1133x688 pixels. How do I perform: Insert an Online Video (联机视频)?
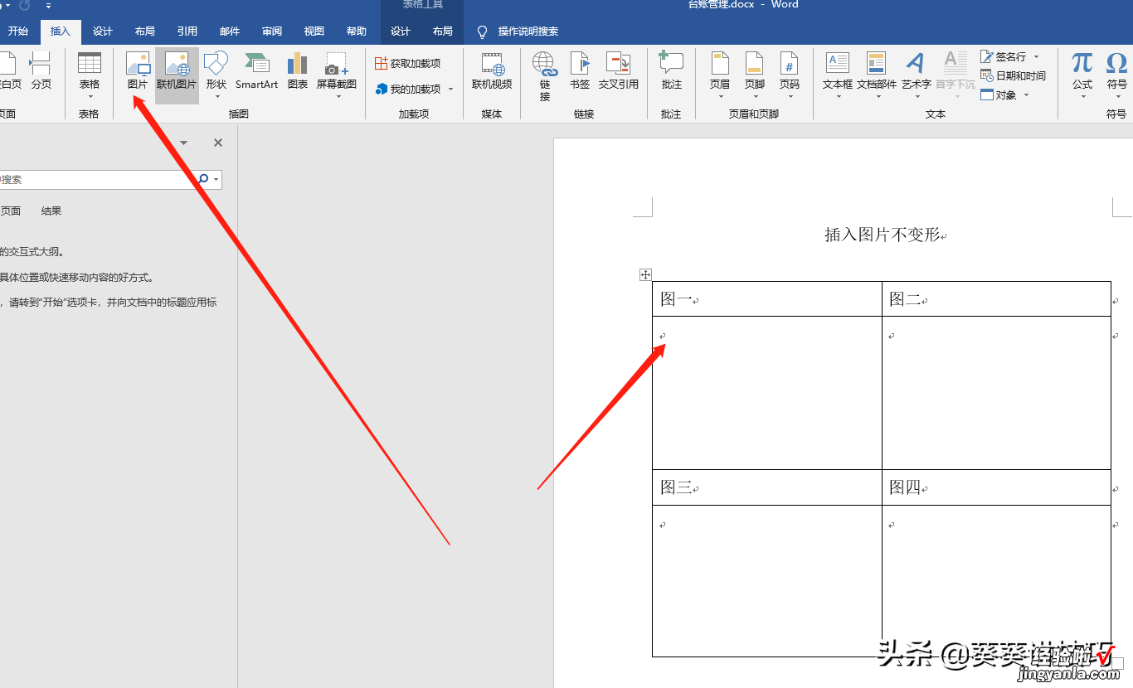492,71
